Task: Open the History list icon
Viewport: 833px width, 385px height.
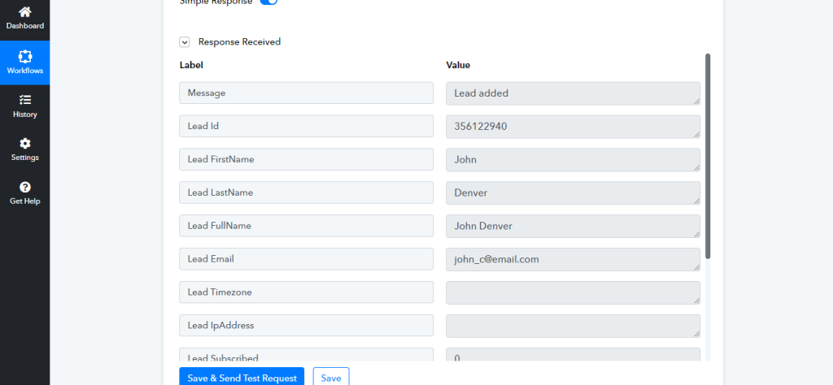Action: (x=24, y=100)
